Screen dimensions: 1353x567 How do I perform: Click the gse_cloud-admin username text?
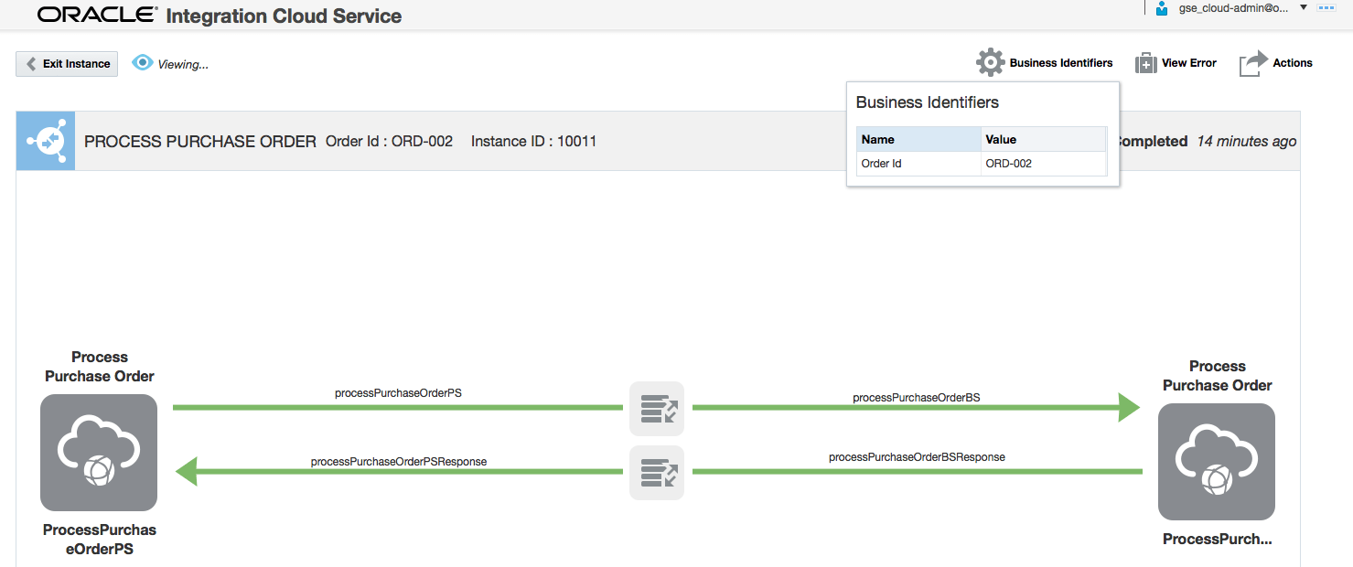coord(1234,8)
